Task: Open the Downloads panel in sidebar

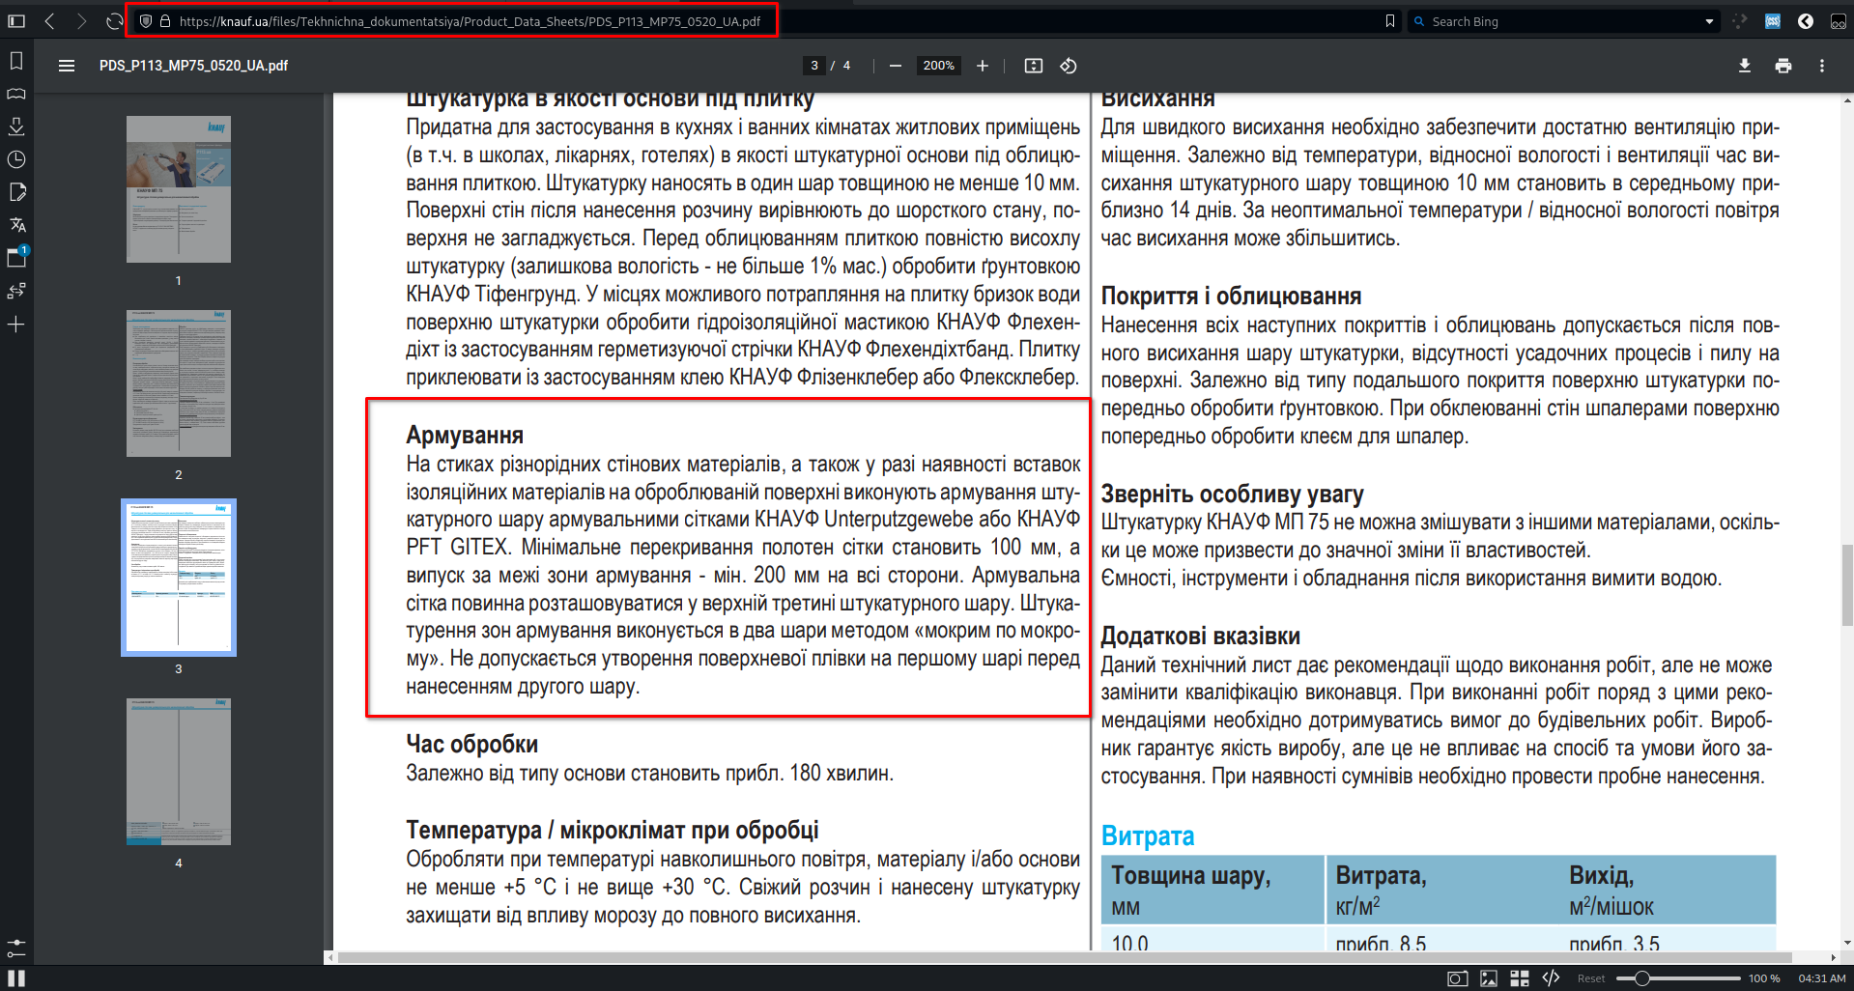Action: click(x=16, y=127)
